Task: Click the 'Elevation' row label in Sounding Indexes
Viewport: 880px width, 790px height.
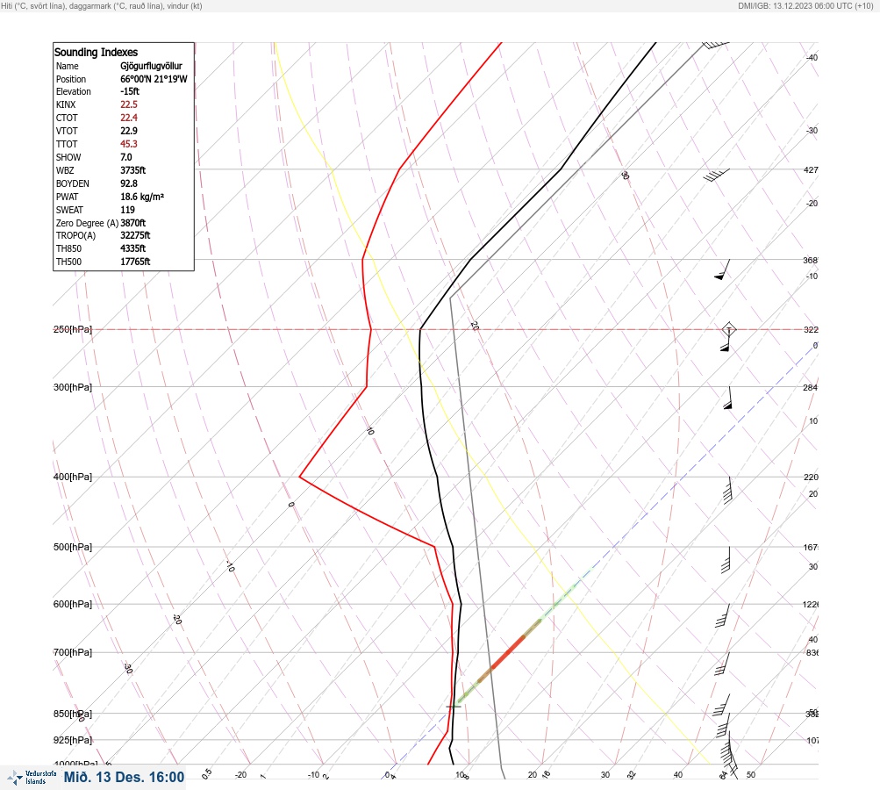Action: [73, 91]
